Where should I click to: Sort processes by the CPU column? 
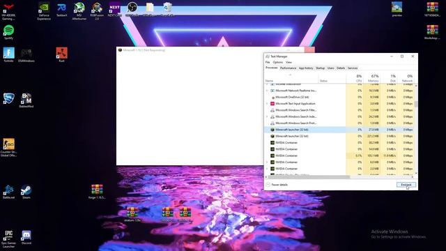tap(355, 78)
